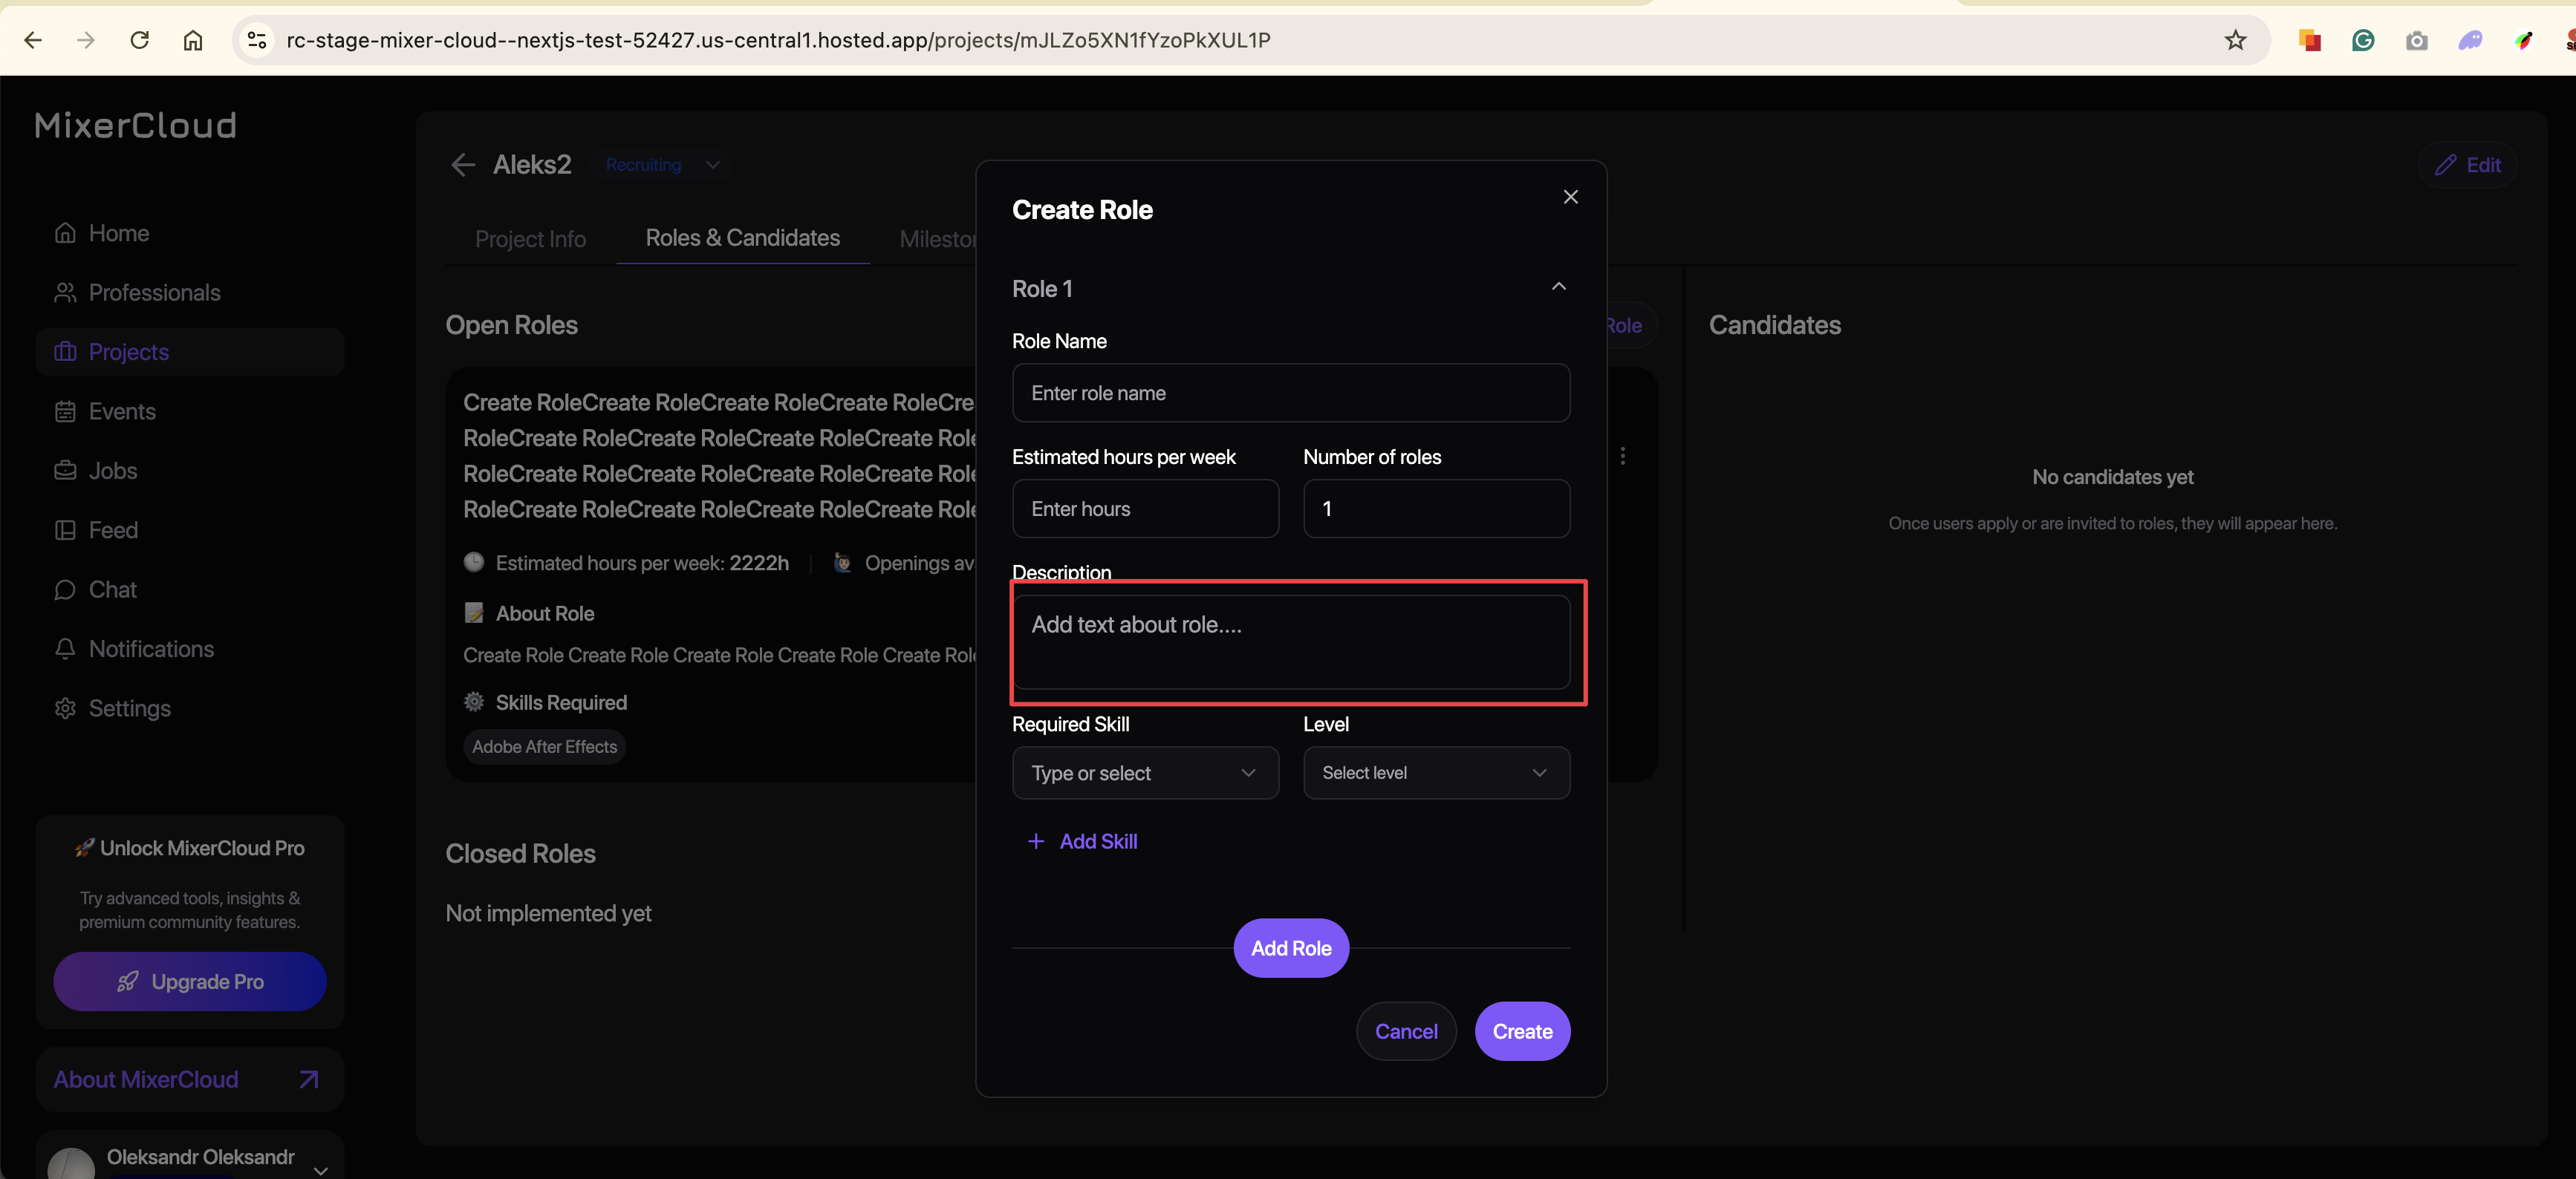Go to the Jobs section
The image size is (2576, 1179).
112,471
